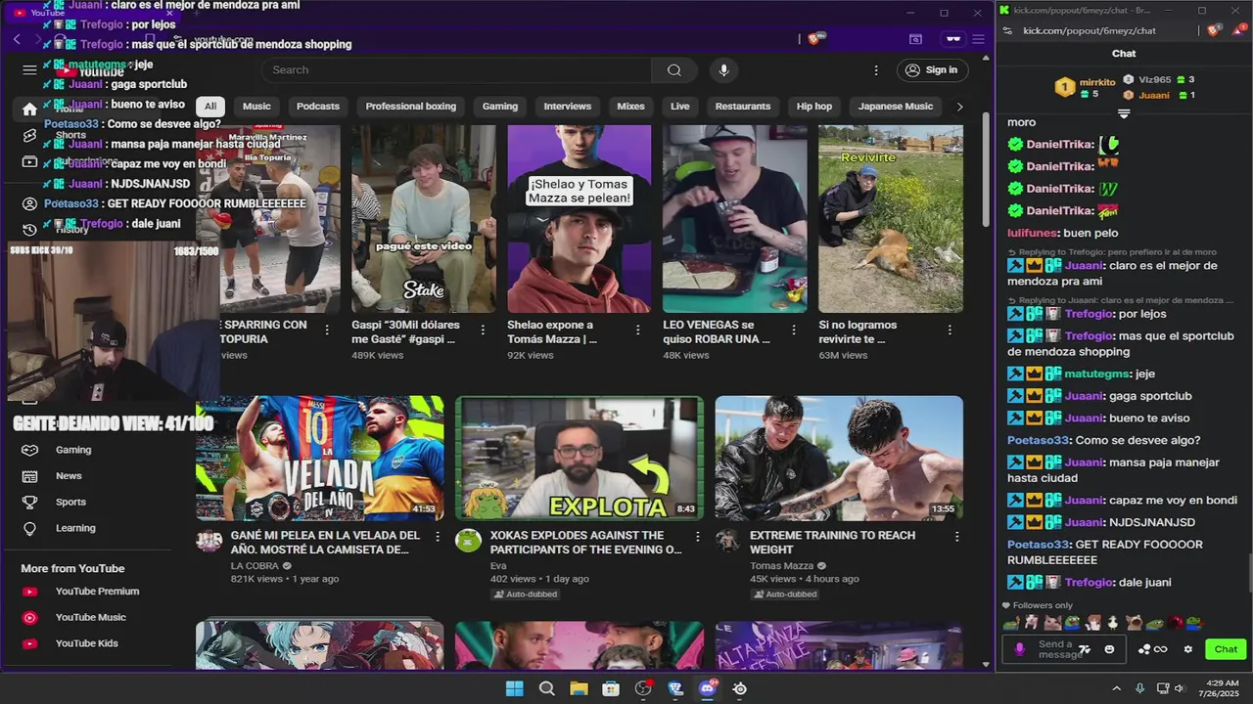Click purple microphone in Kick message box
1253x704 pixels.
pos(1019,649)
